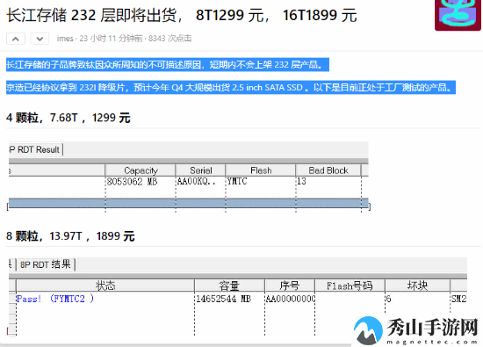
Task: Upvote the post with the up arrow
Action: coord(16,39)
